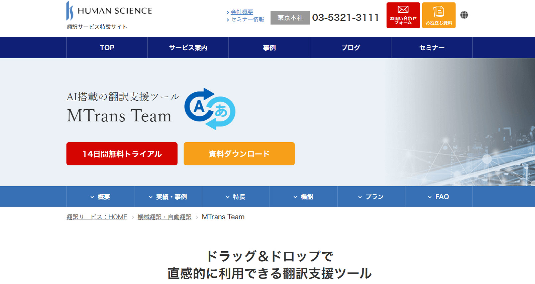Click the MTrans Team hero title

pyautogui.click(x=119, y=116)
